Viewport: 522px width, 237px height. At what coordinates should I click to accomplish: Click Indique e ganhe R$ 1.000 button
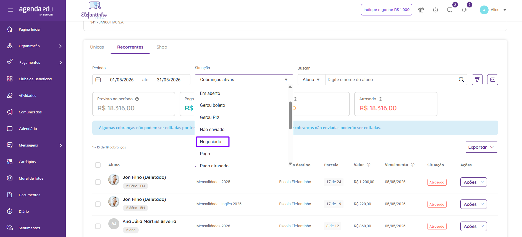coord(386,10)
